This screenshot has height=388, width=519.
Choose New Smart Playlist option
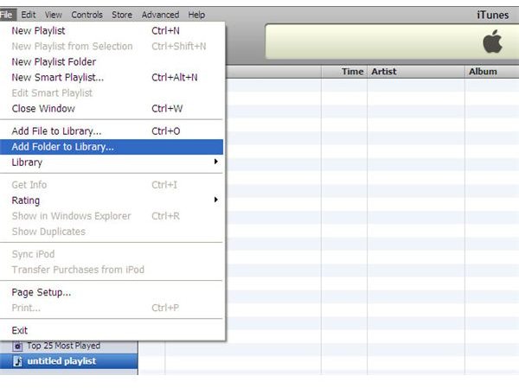[x=112, y=78]
